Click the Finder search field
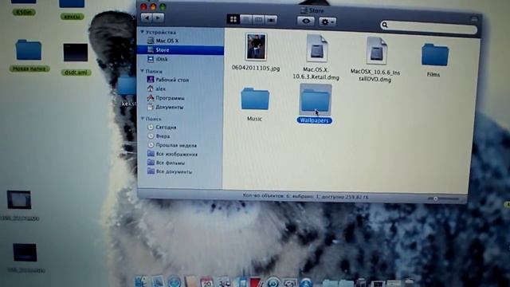Screen dimensions: 510x287 click(429, 26)
